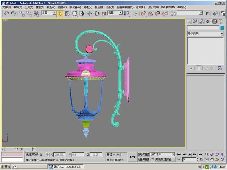The height and width of the screenshot is (170, 227).
Task: Choose the Select Object arrow tool
Action: (60, 14)
